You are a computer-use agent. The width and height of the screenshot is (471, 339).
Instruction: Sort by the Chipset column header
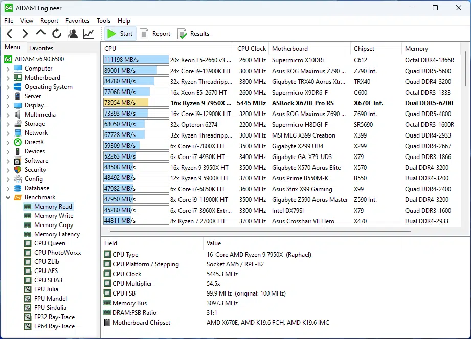[x=376, y=49]
